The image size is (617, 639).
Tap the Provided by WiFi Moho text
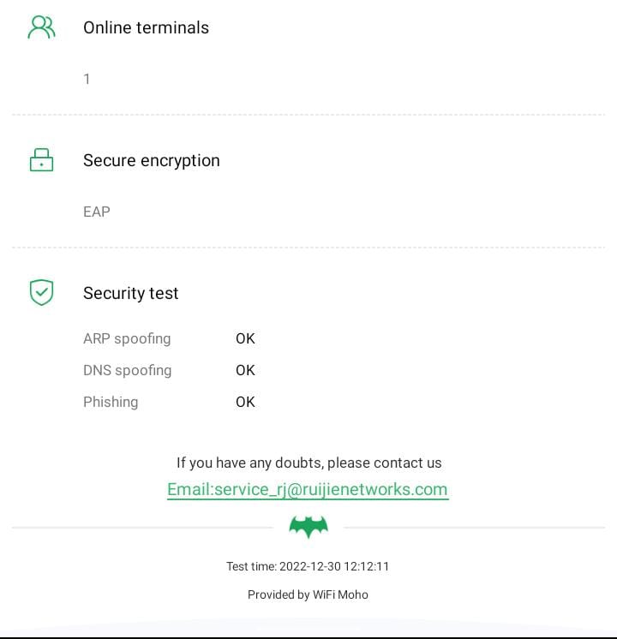pos(308,594)
